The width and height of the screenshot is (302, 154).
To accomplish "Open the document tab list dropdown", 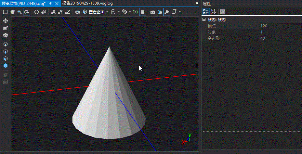I will [197, 3].
